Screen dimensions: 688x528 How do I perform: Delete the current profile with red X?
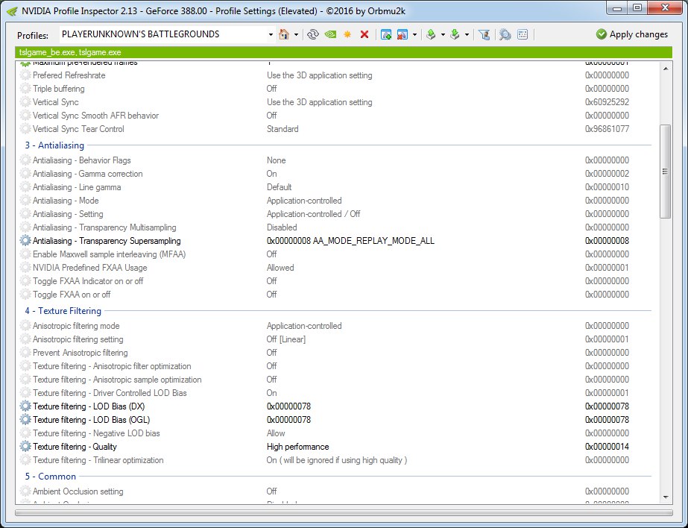(x=364, y=34)
